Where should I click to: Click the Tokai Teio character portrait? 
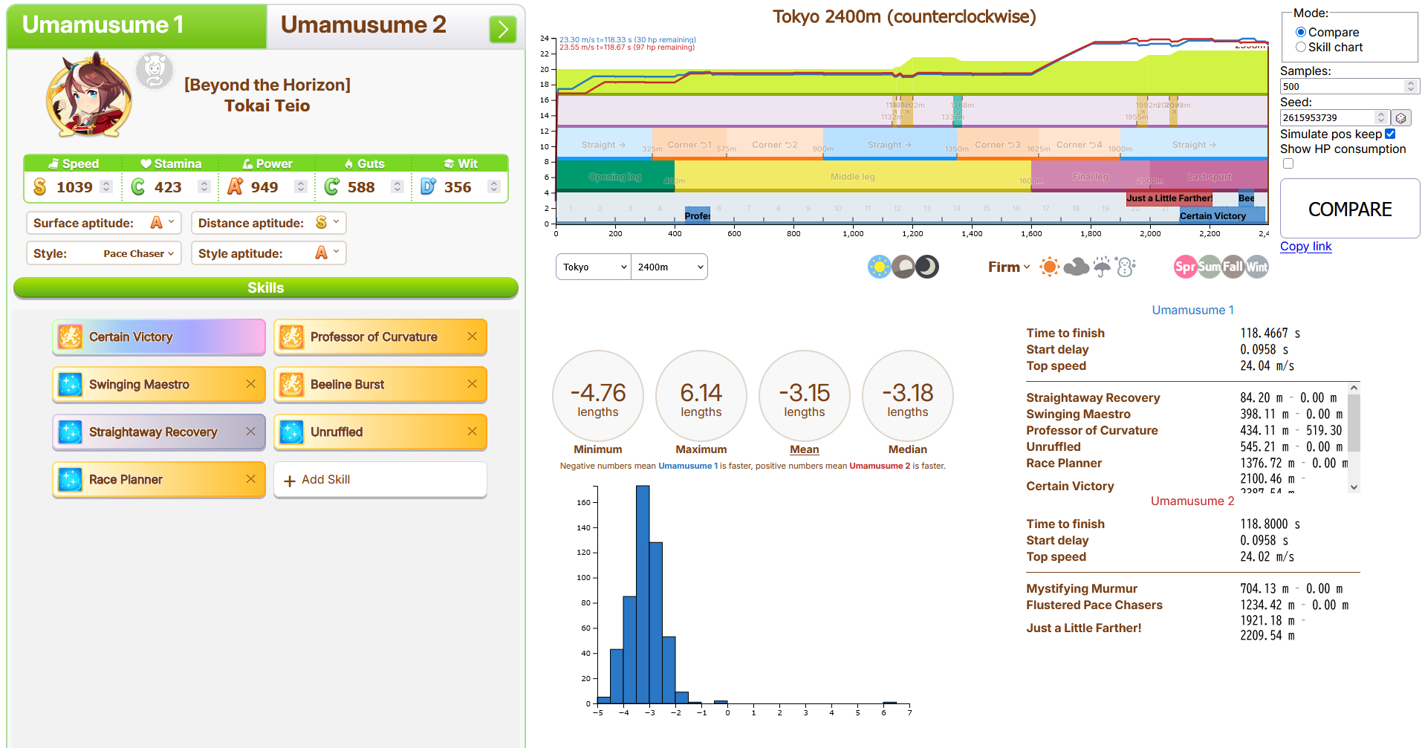(x=89, y=97)
